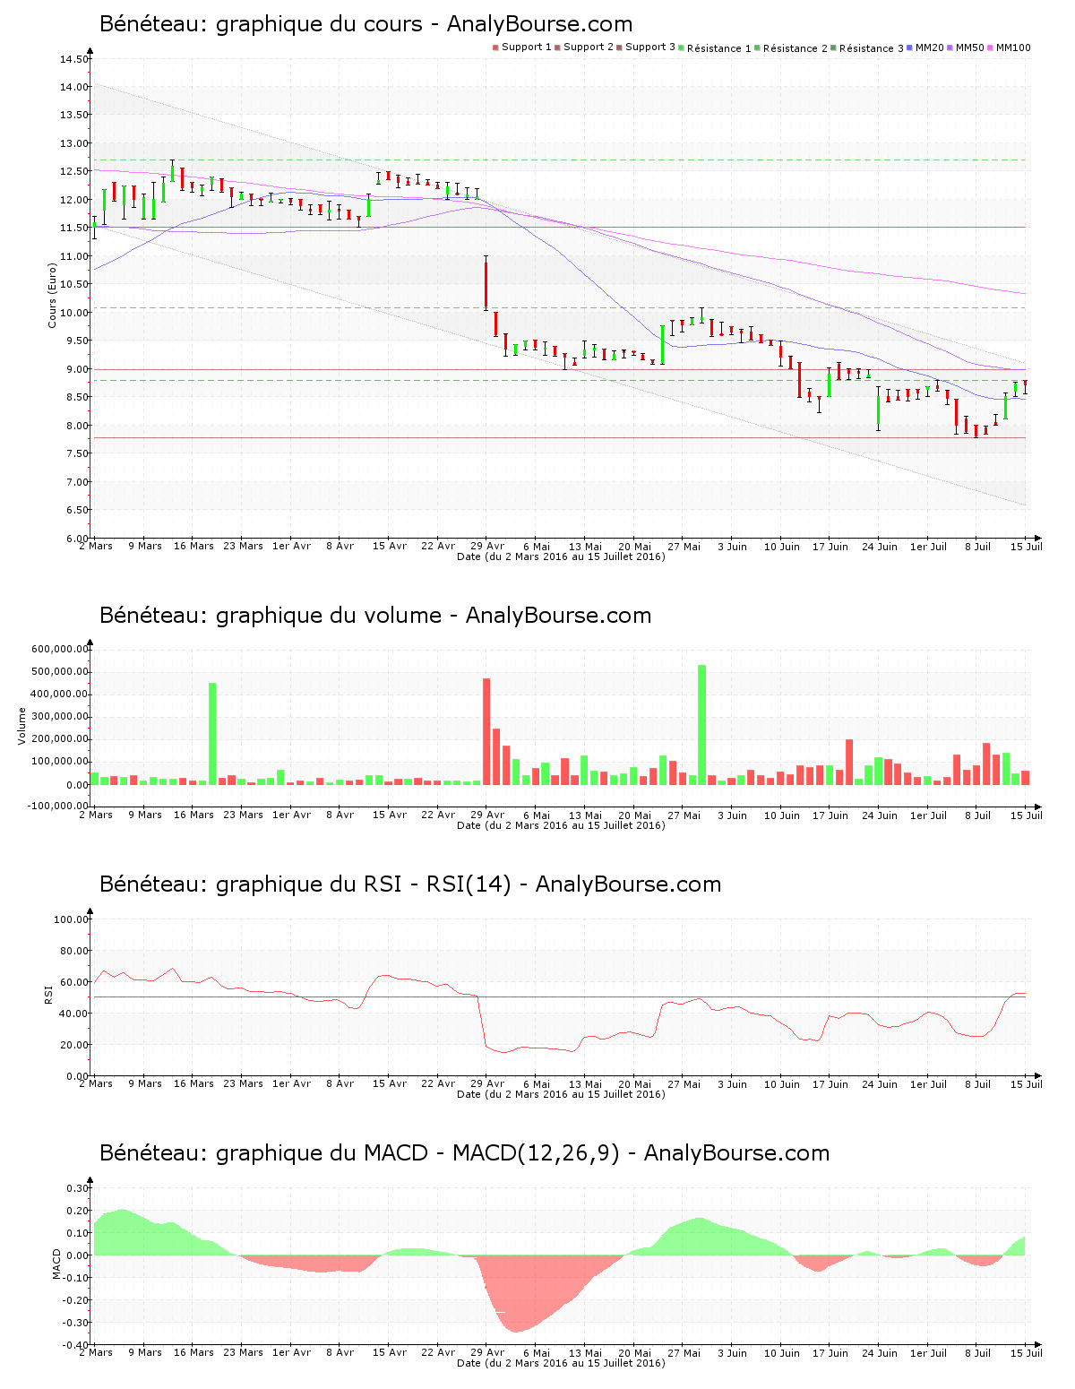Click the 'Cours (Euro)' axis title
1075x1389 pixels.
click(x=52, y=295)
